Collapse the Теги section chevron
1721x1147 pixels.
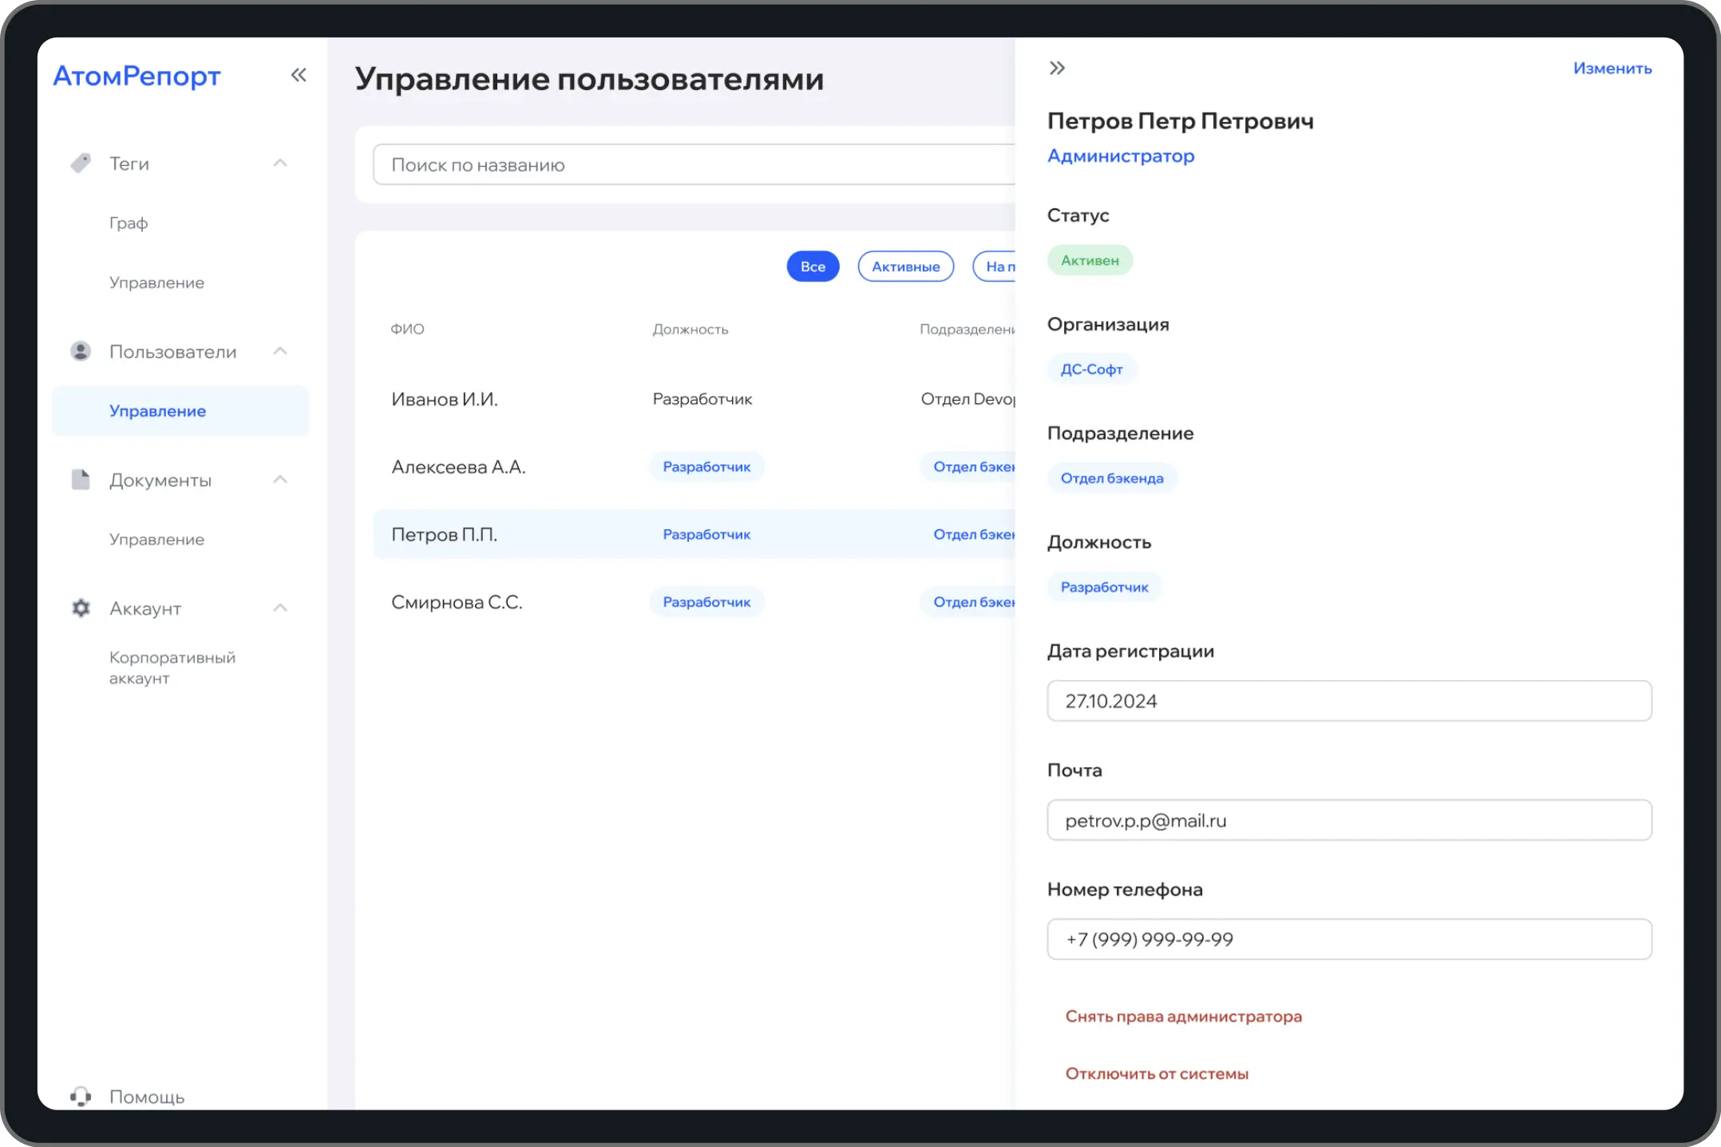pos(280,163)
